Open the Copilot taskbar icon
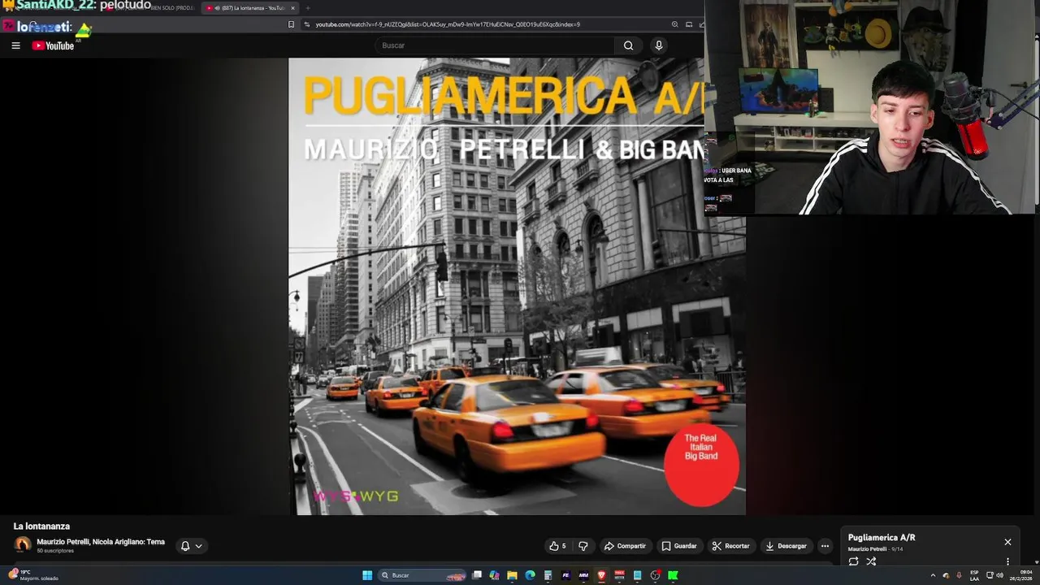This screenshot has width=1040, height=585. coord(494,575)
